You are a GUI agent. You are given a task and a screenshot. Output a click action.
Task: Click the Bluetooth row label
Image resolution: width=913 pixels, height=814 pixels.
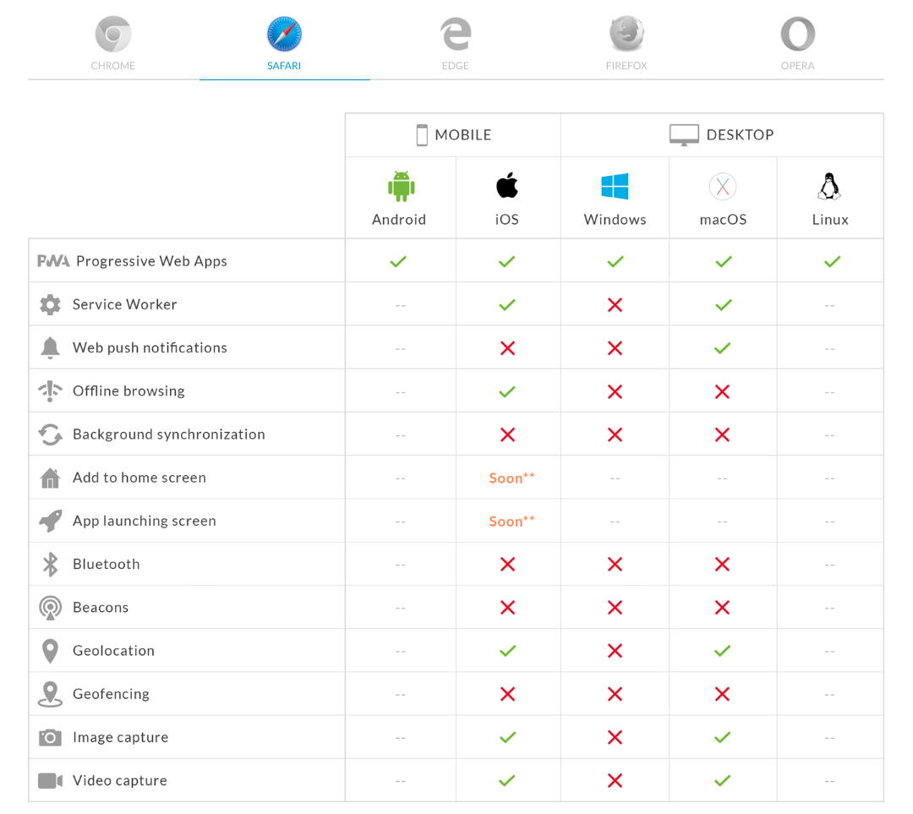click(x=106, y=564)
